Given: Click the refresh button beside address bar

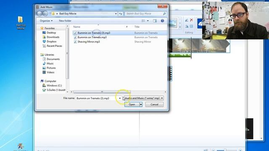Looking at the screenshot, I should (121, 13).
